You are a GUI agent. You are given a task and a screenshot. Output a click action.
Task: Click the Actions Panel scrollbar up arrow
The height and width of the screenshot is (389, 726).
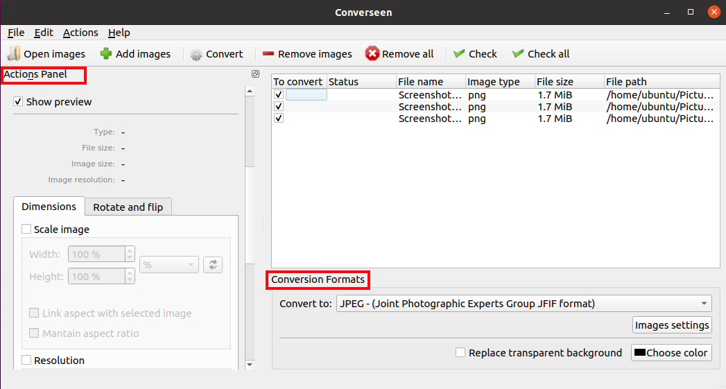coord(250,92)
